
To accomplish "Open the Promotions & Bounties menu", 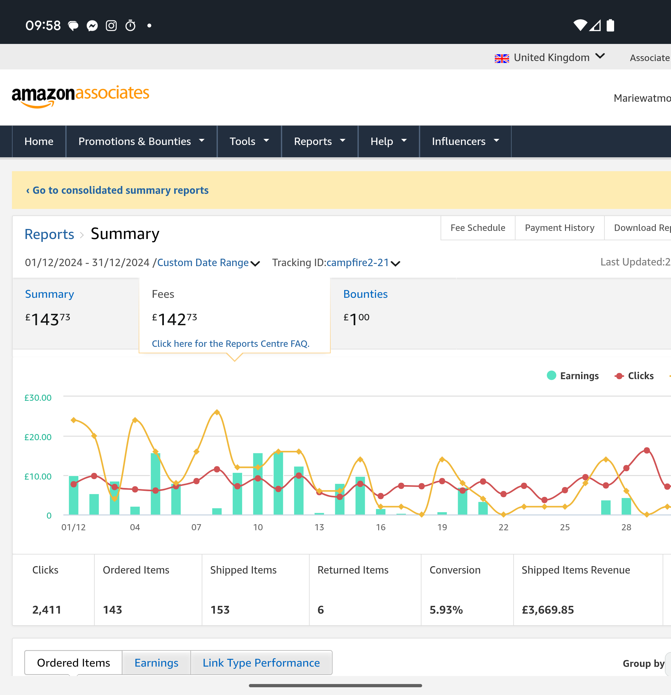I will (142, 141).
